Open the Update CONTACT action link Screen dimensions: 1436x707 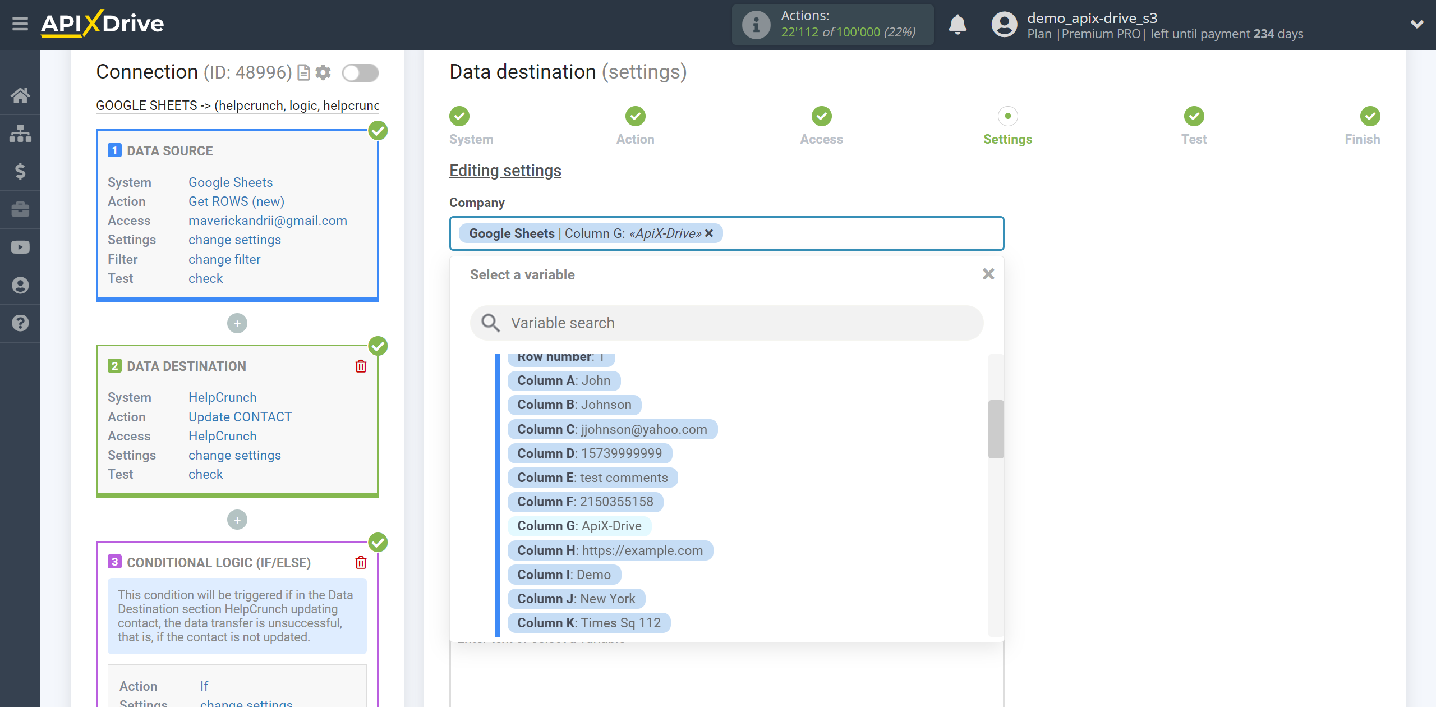[x=240, y=417]
